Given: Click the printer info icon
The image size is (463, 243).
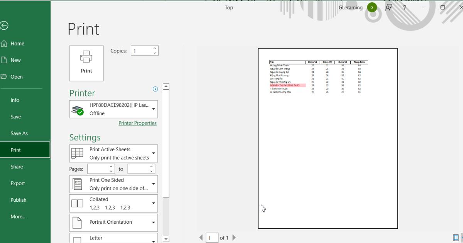Looking at the screenshot, I should point(155,89).
